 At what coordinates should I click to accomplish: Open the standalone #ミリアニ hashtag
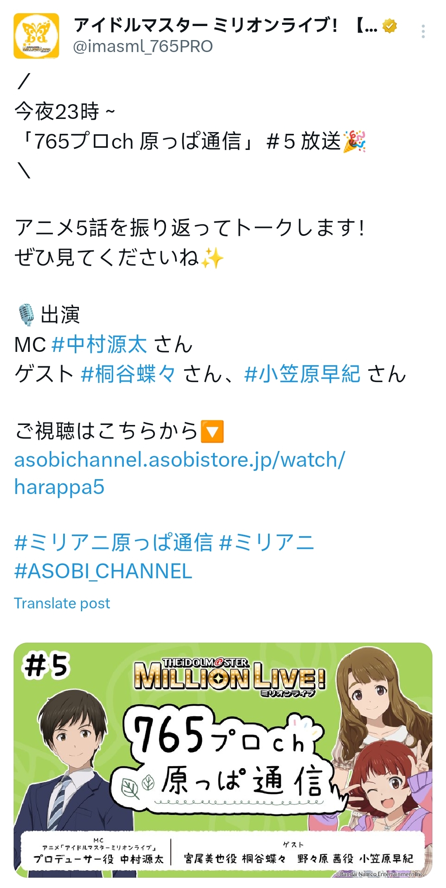pyautogui.click(x=267, y=542)
